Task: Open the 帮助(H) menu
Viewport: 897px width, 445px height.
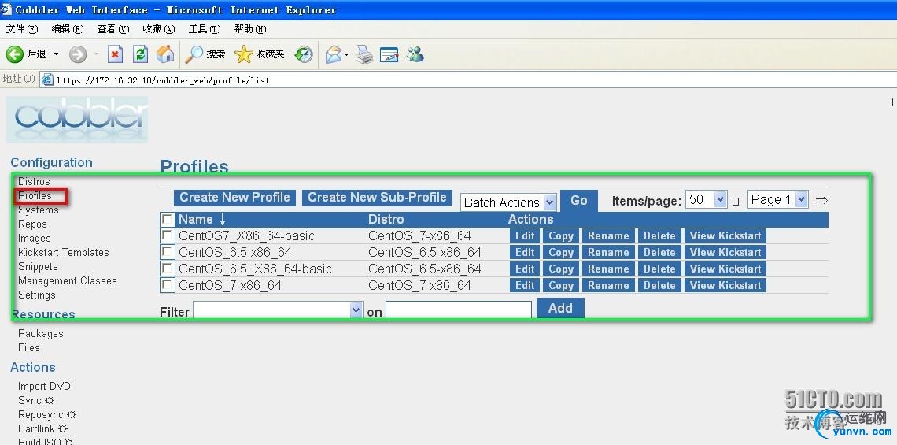Action: click(x=250, y=29)
